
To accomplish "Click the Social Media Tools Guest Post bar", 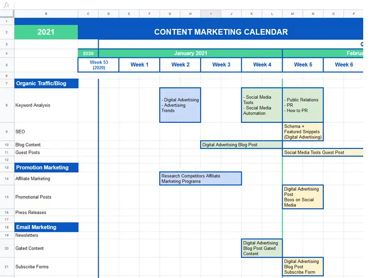I will point(322,152).
